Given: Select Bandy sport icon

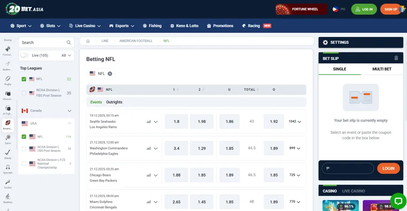Looking at the screenshot, I should tap(8, 155).
